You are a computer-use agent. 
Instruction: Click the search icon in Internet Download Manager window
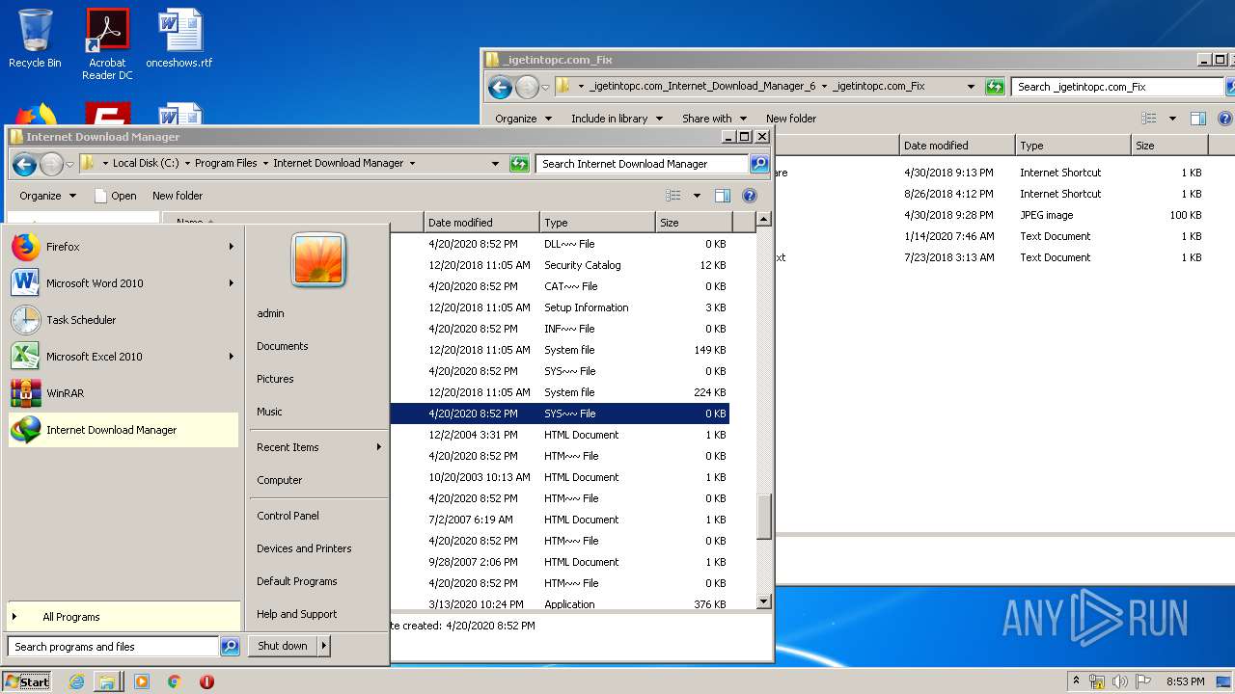pos(759,164)
